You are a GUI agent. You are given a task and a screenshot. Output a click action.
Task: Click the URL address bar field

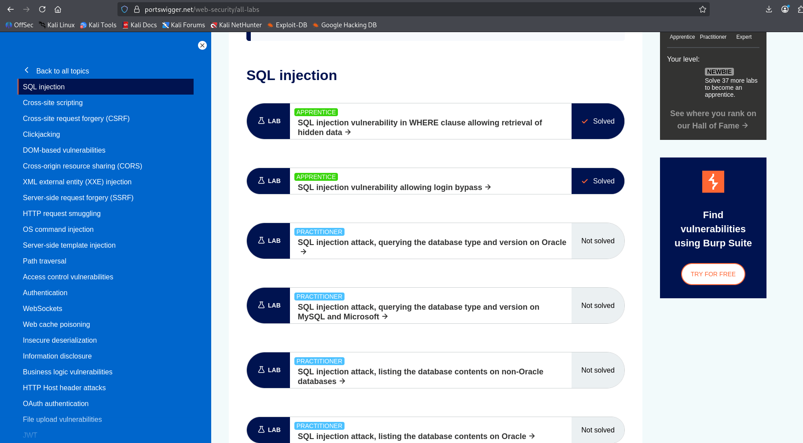(414, 9)
